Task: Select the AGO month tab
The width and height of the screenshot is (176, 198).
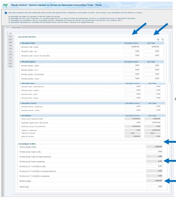Action: click(10, 55)
